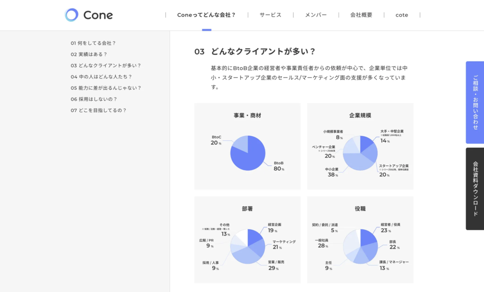The image size is (484, 292).
Task: Open the 会社概要 navigation link
Action: [361, 15]
